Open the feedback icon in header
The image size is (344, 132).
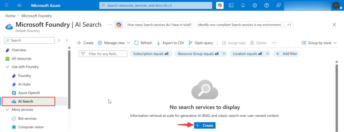pyautogui.click(x=278, y=5)
